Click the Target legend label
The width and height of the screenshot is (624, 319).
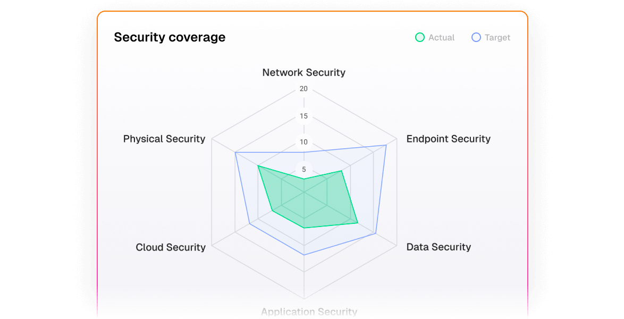tap(497, 37)
